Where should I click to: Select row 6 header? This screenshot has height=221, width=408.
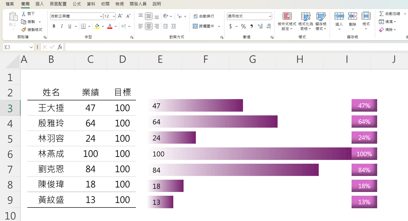pos(10,154)
